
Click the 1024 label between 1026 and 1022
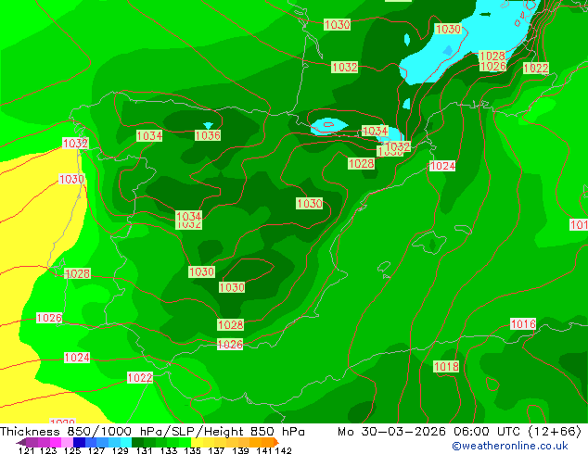[77, 358]
